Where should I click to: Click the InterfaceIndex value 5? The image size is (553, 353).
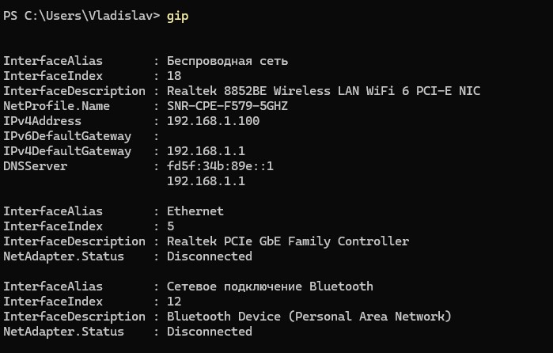pos(171,226)
